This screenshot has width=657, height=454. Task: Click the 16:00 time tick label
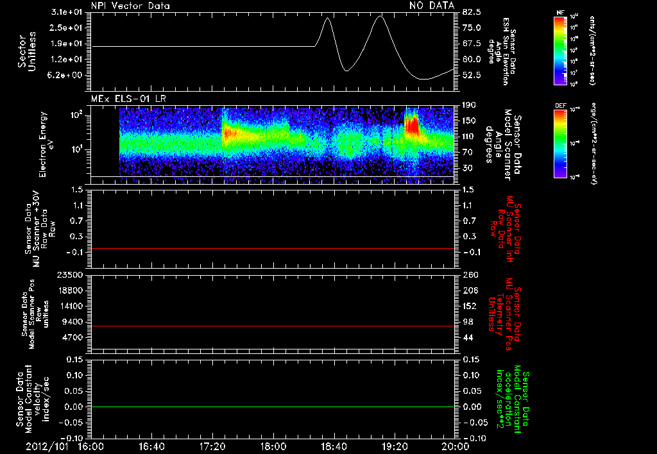(91, 446)
